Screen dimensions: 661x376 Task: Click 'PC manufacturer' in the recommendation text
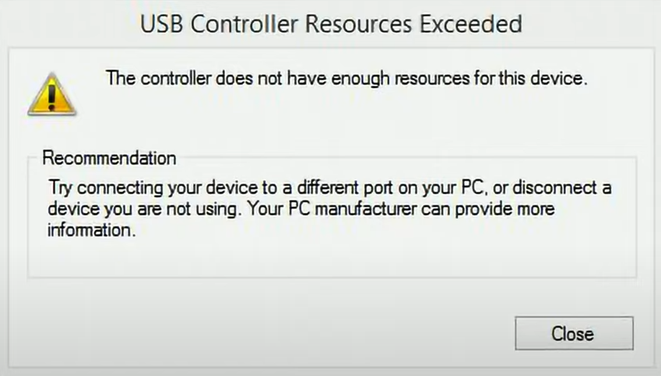(x=353, y=209)
